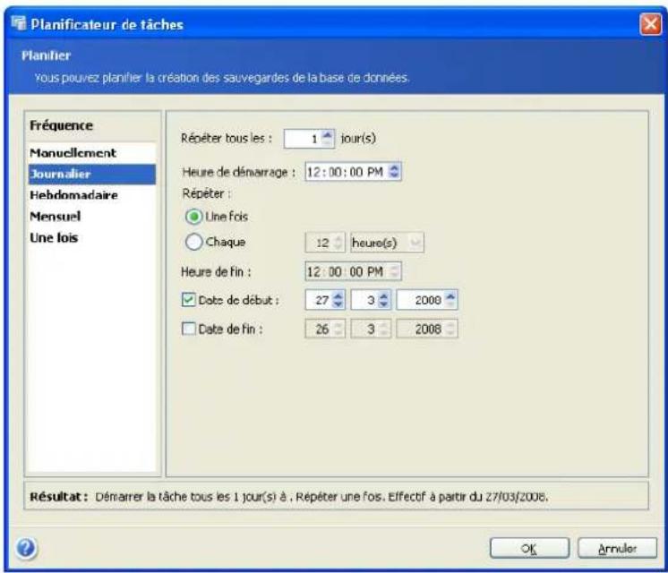The image size is (668, 573).
Task: Click the Annuler button
Action: 617,548
